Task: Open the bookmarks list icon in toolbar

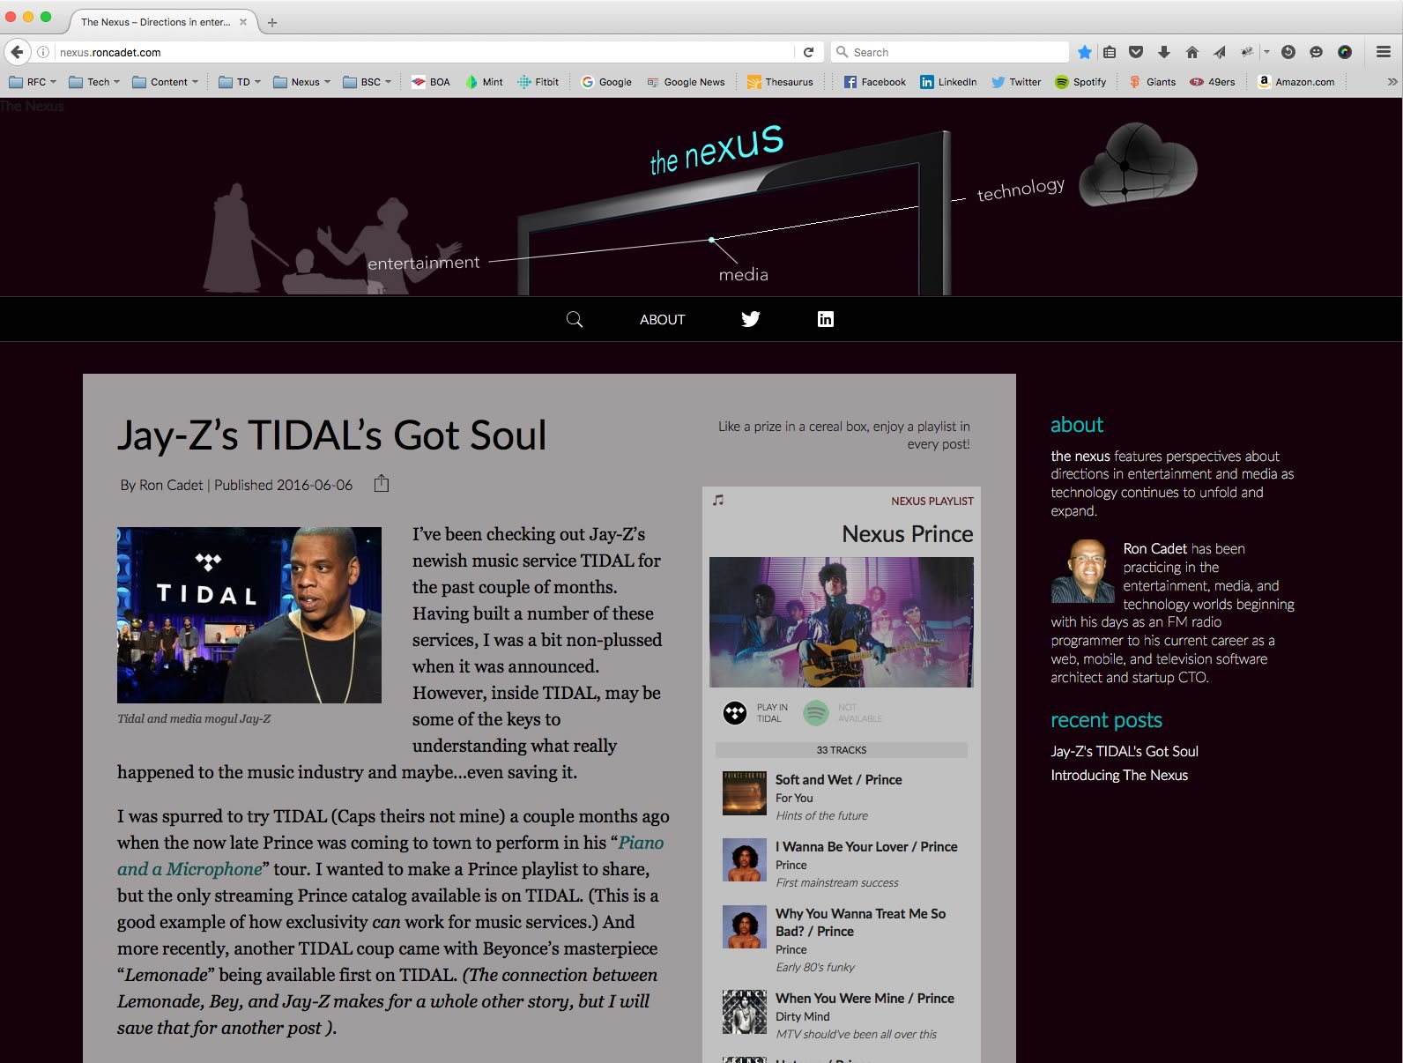Action: coord(1110,52)
